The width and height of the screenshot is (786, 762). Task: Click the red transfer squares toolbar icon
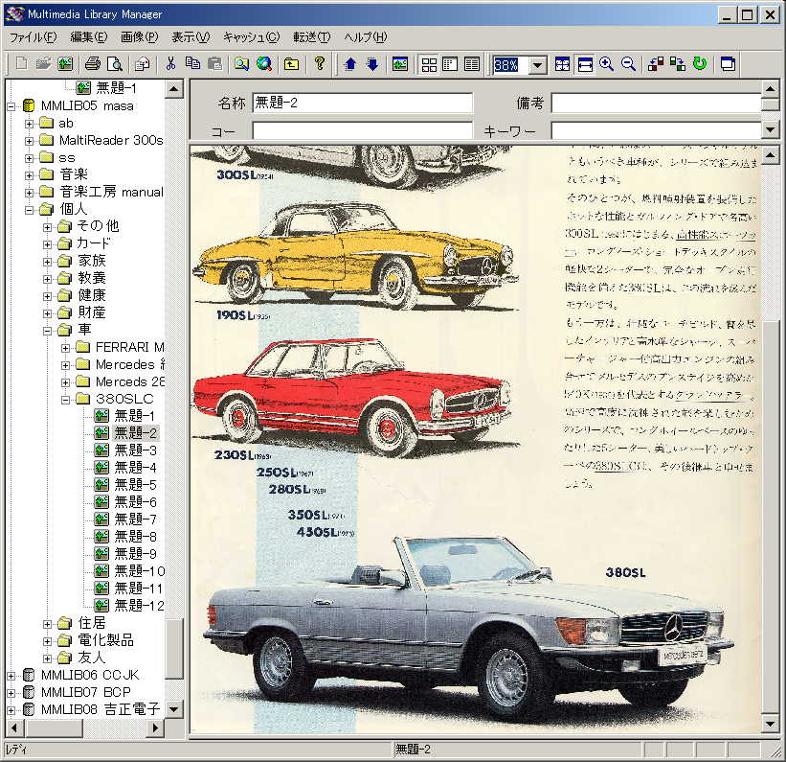pyautogui.click(x=656, y=64)
